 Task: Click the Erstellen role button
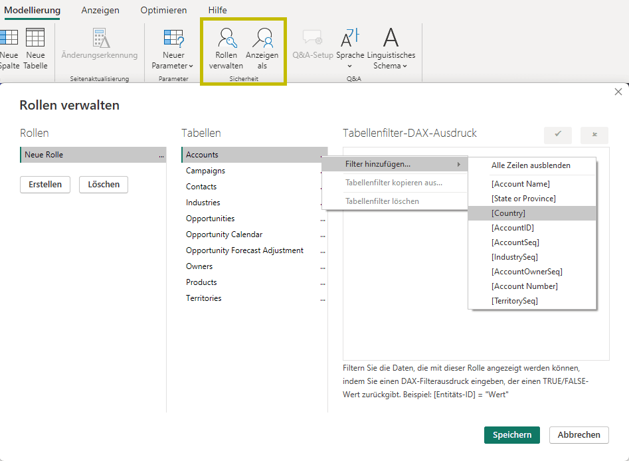pyautogui.click(x=45, y=185)
